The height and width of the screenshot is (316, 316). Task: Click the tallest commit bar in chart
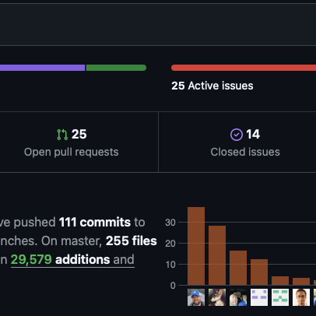coord(196,246)
